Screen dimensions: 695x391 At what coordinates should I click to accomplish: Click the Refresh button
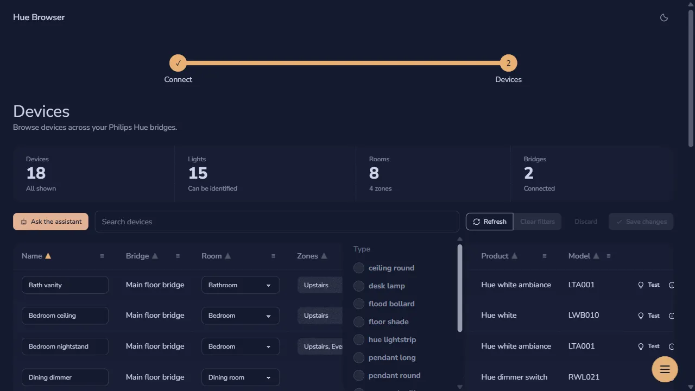tap(489, 222)
